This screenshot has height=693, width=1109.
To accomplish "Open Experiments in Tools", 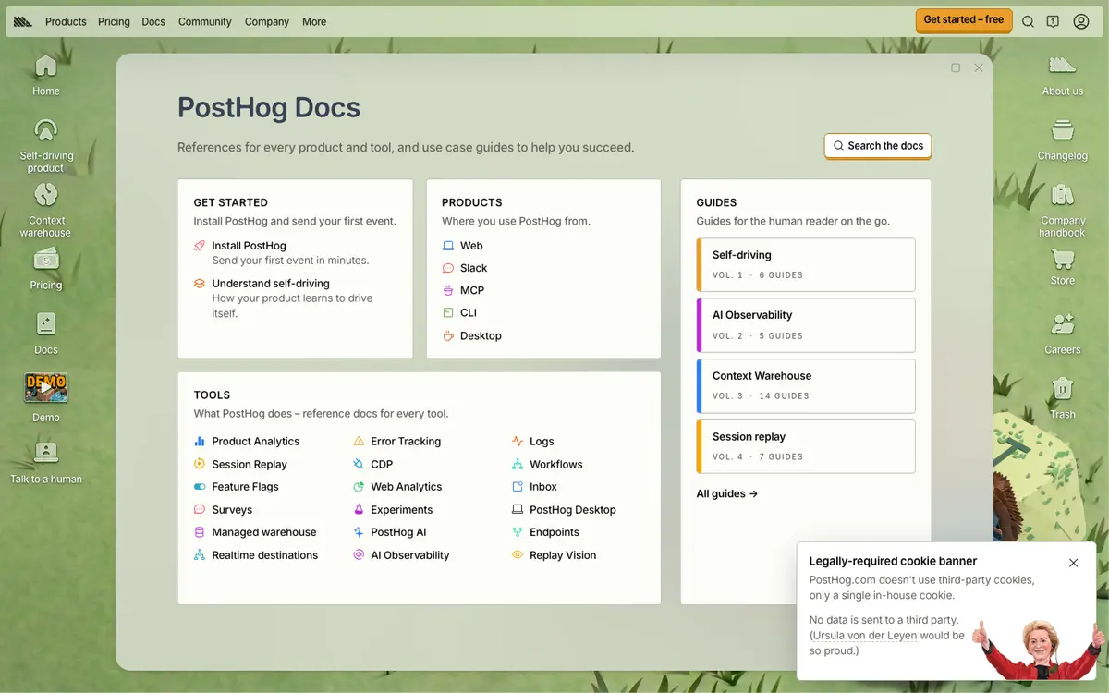I will (x=401, y=510).
